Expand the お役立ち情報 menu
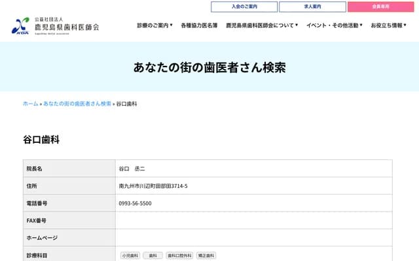 tap(388, 25)
